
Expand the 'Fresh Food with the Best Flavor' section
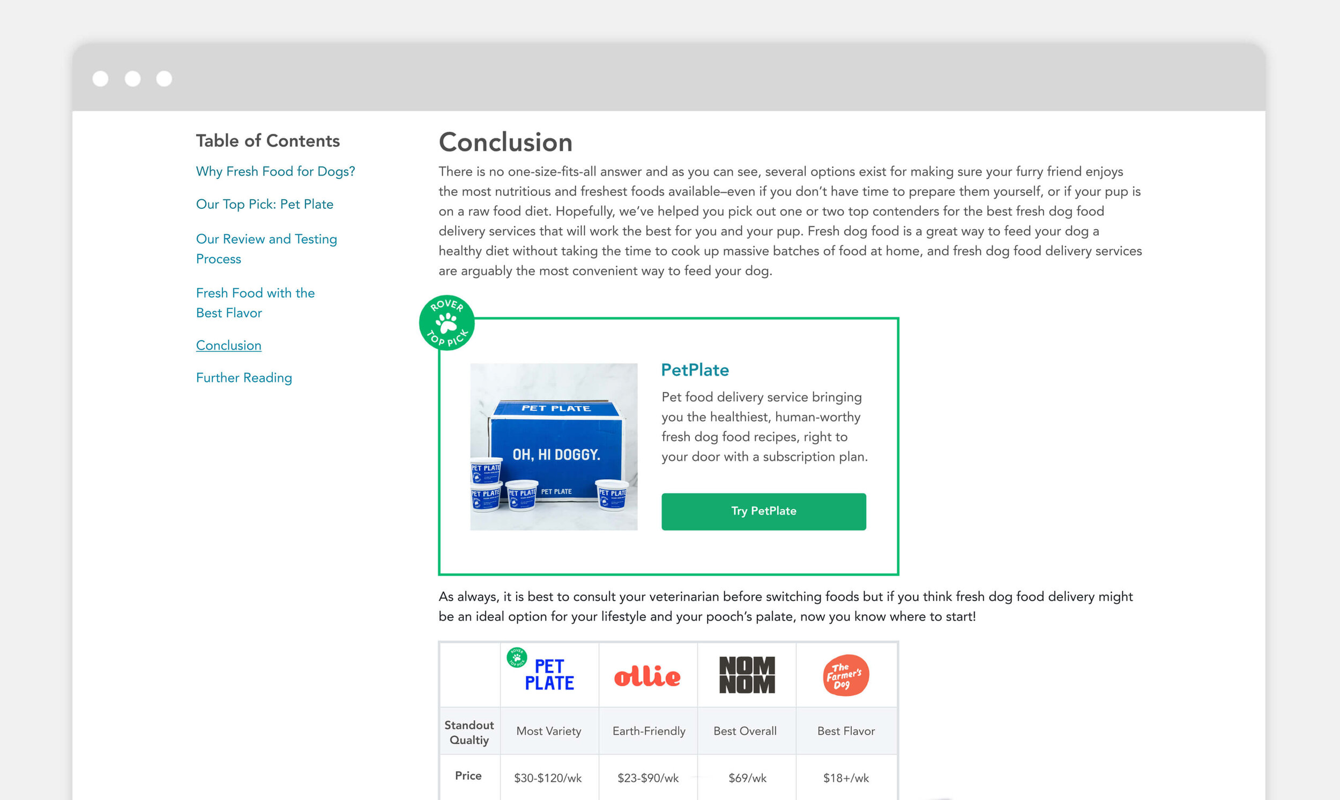click(x=255, y=301)
